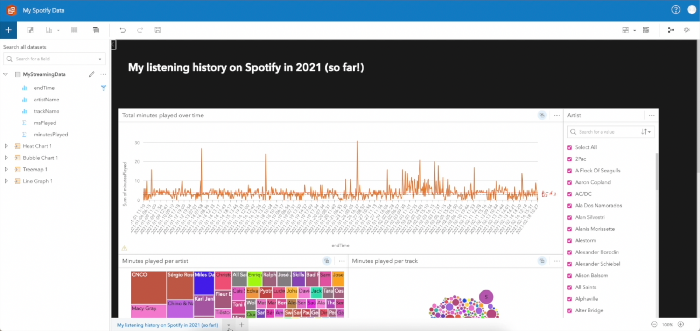Viewport: 700px width, 331px height.
Task: Toggle the Select All checkbox
Action: click(x=569, y=147)
